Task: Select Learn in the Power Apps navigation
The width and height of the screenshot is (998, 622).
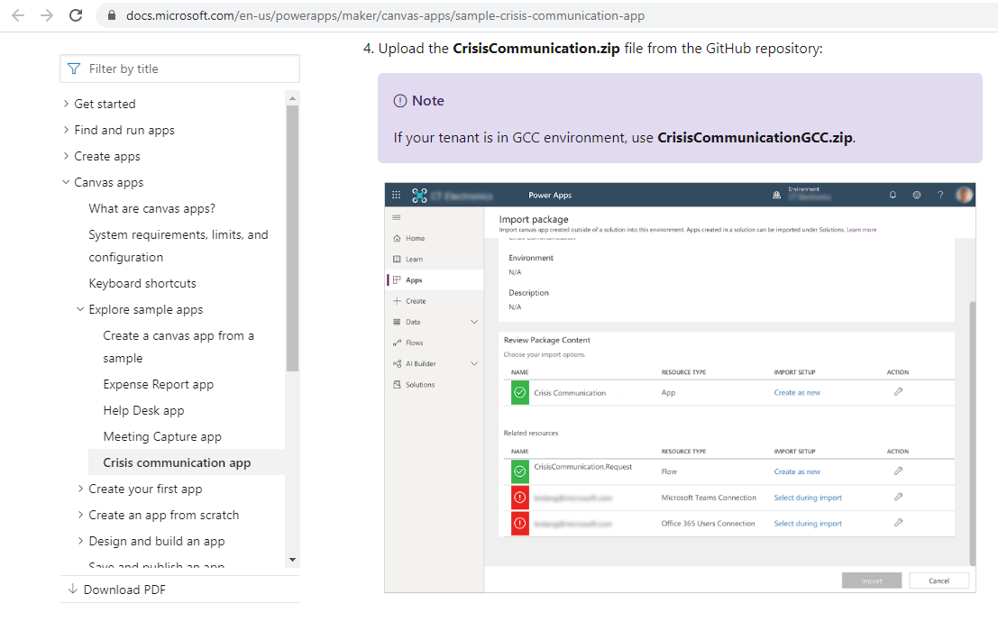Action: pyautogui.click(x=415, y=259)
